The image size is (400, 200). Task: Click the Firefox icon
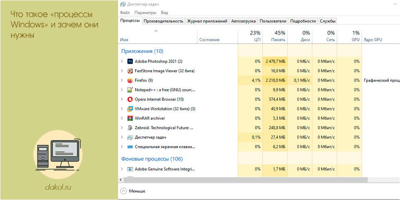click(x=130, y=80)
